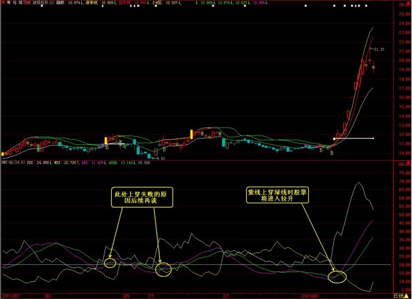Click the red square icon before the stock name
This screenshot has height=299, width=412.
(x=3, y=2)
